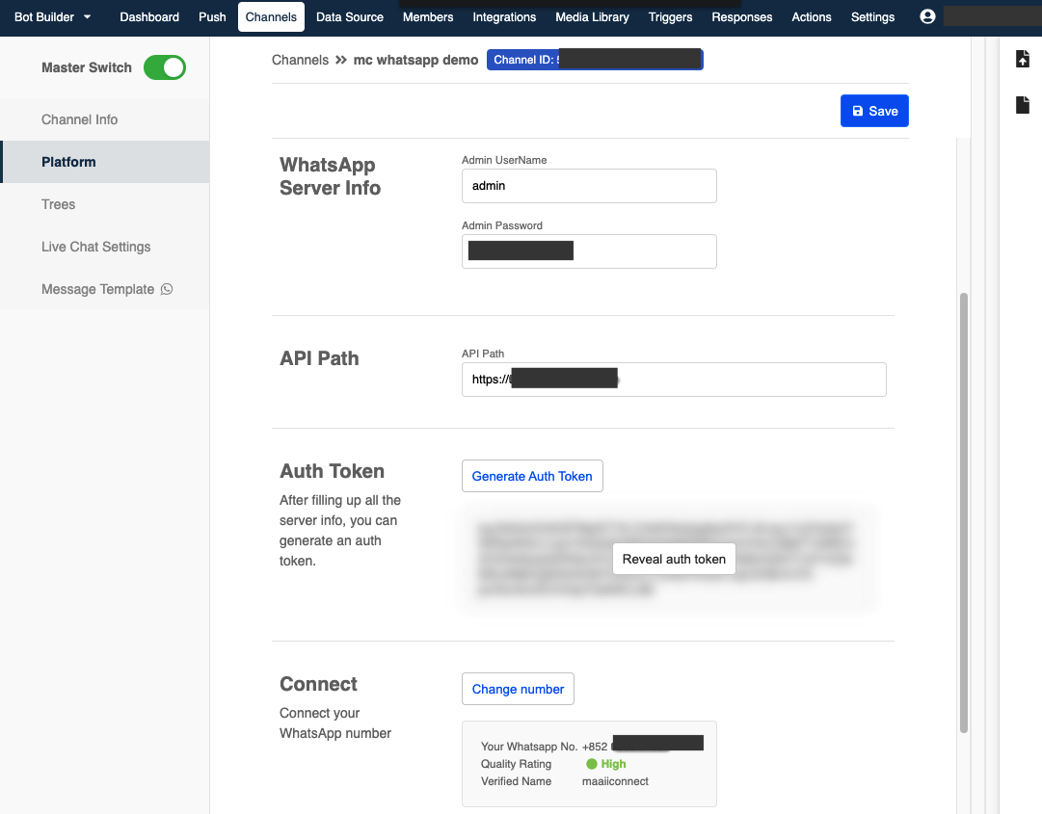The height and width of the screenshot is (814, 1042).
Task: Open Trees in the sidebar
Action: pyautogui.click(x=105, y=204)
